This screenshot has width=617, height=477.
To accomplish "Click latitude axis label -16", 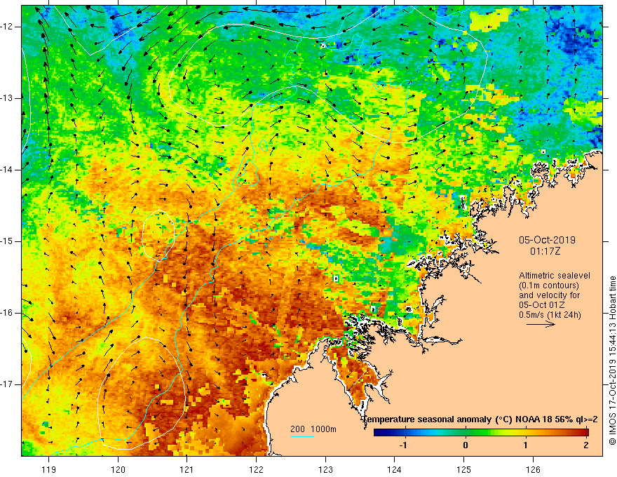I will point(7,313).
